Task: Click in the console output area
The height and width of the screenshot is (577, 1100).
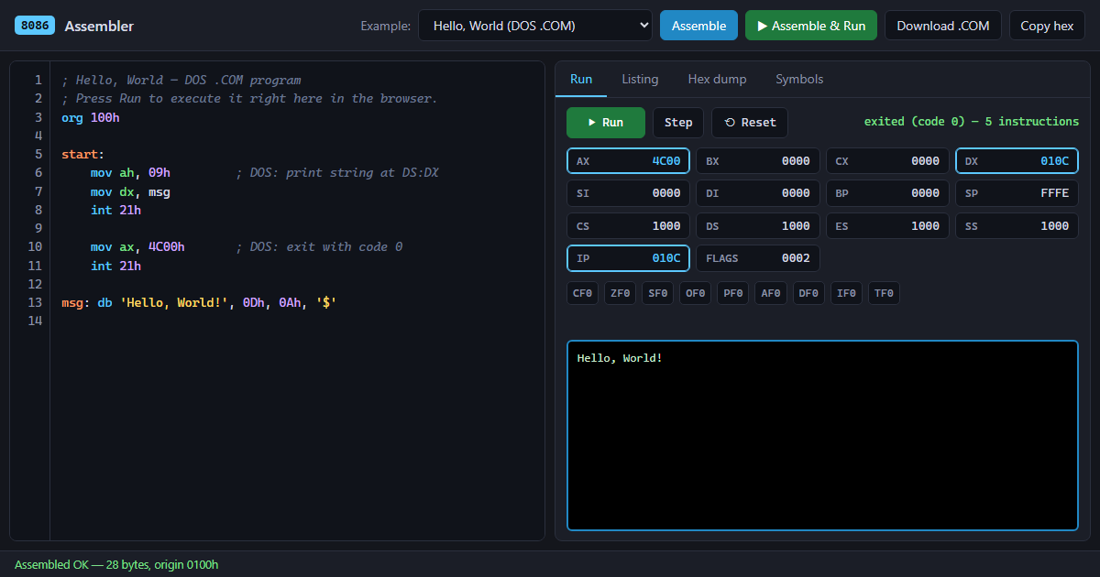Action: 822,436
